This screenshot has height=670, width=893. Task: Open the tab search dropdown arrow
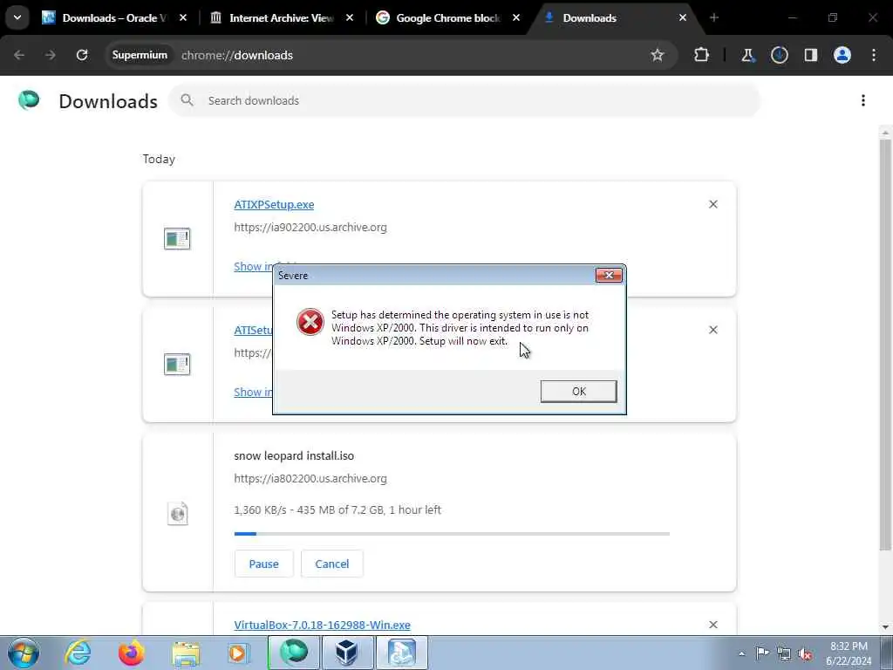(17, 17)
